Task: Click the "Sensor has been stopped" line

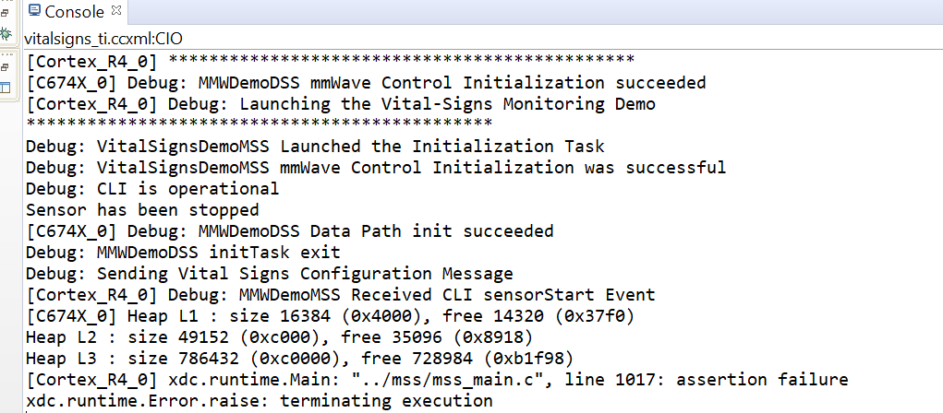Action: (x=142, y=209)
